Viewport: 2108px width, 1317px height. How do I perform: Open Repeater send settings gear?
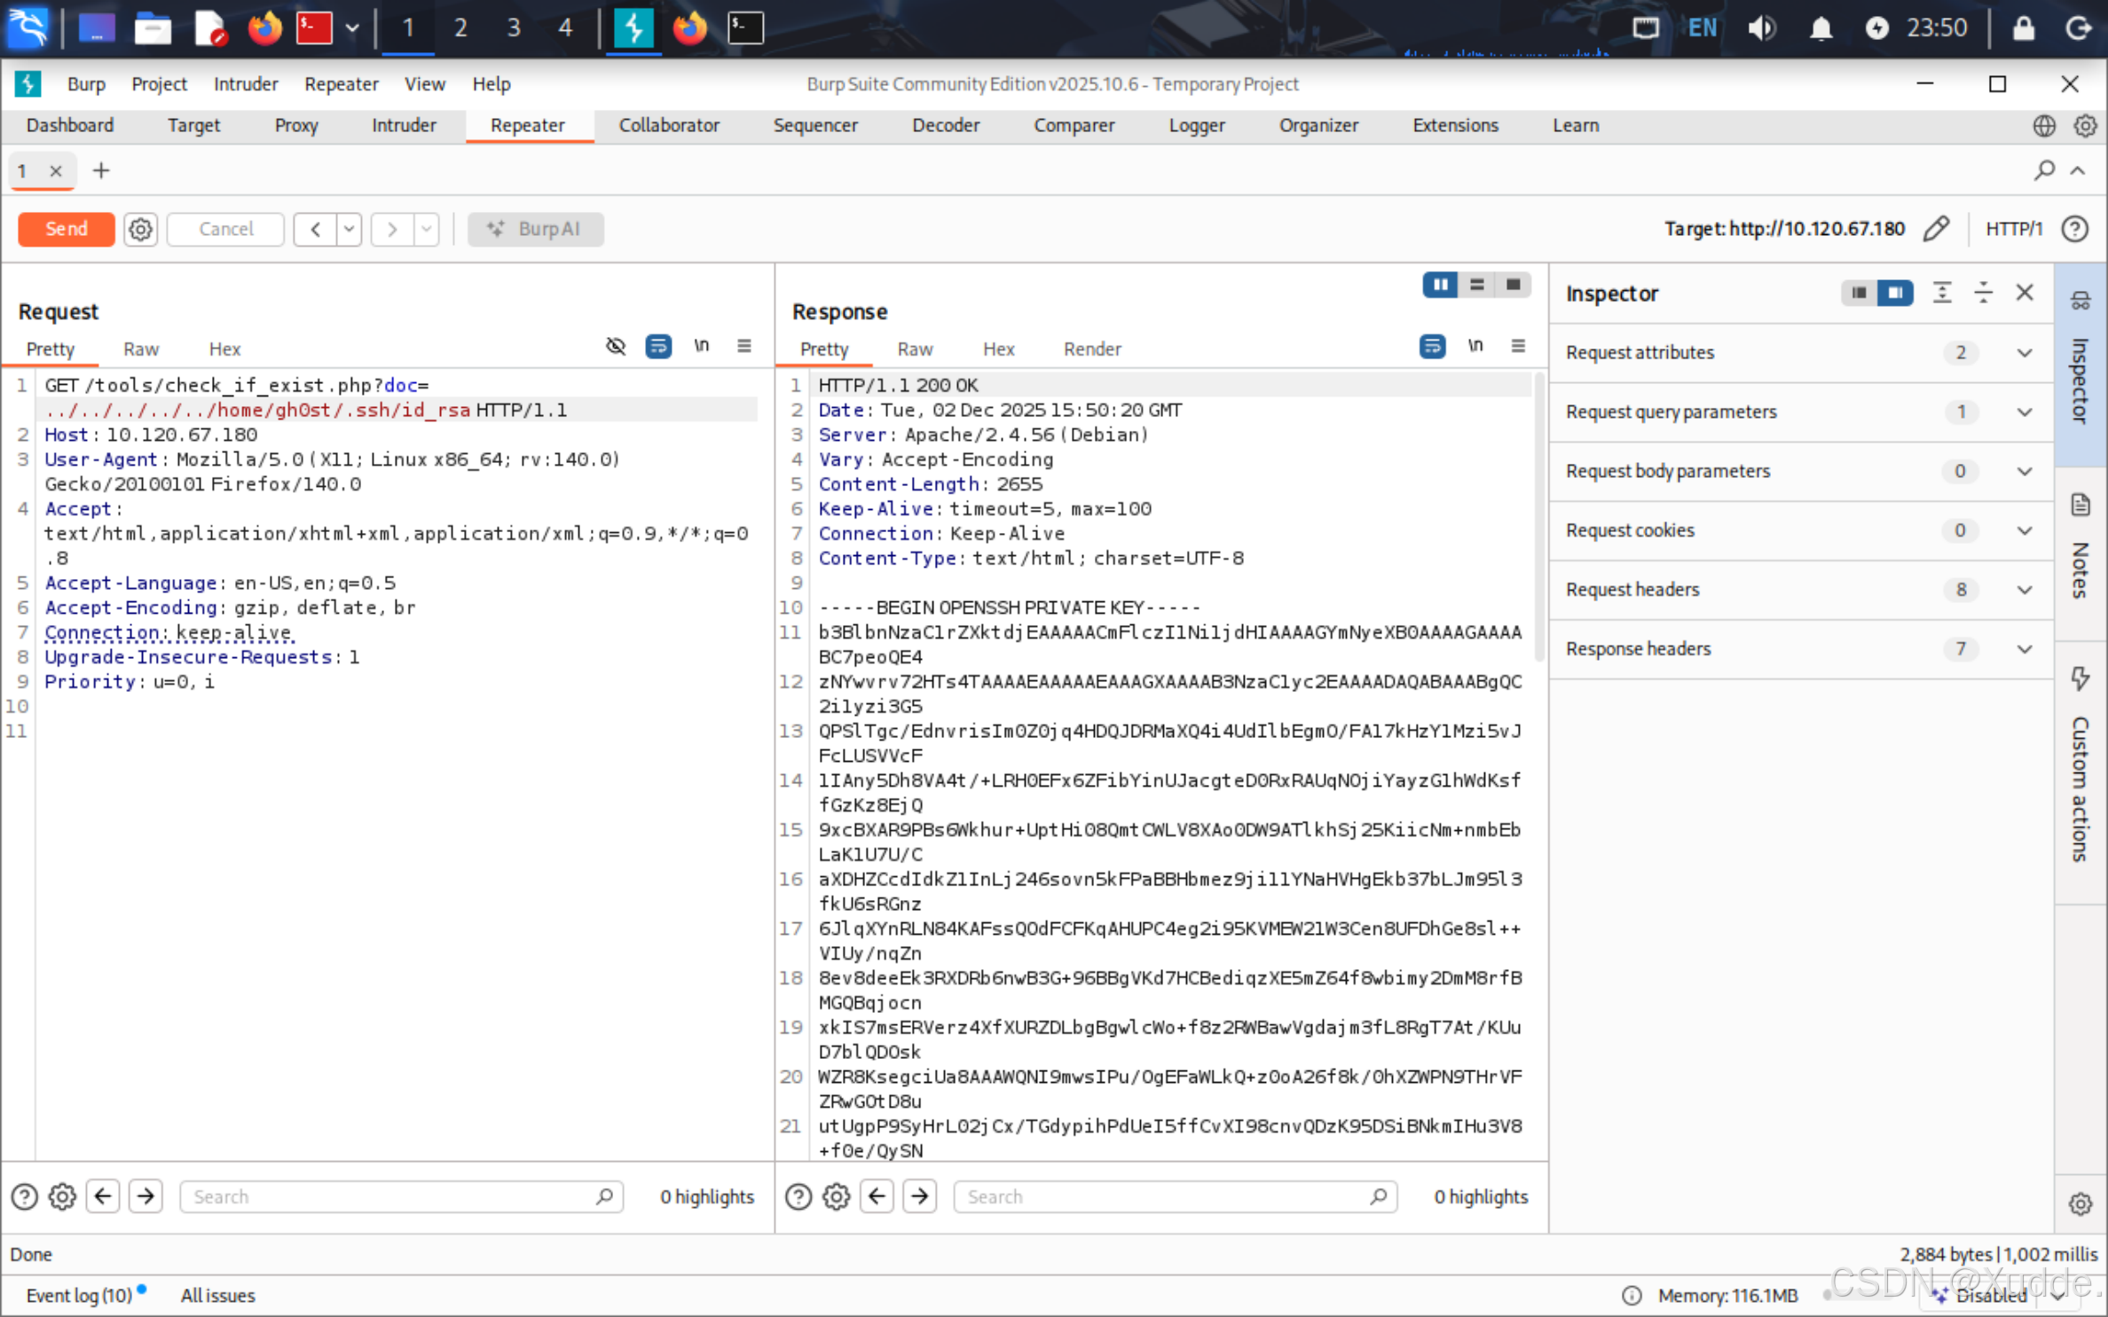click(140, 229)
